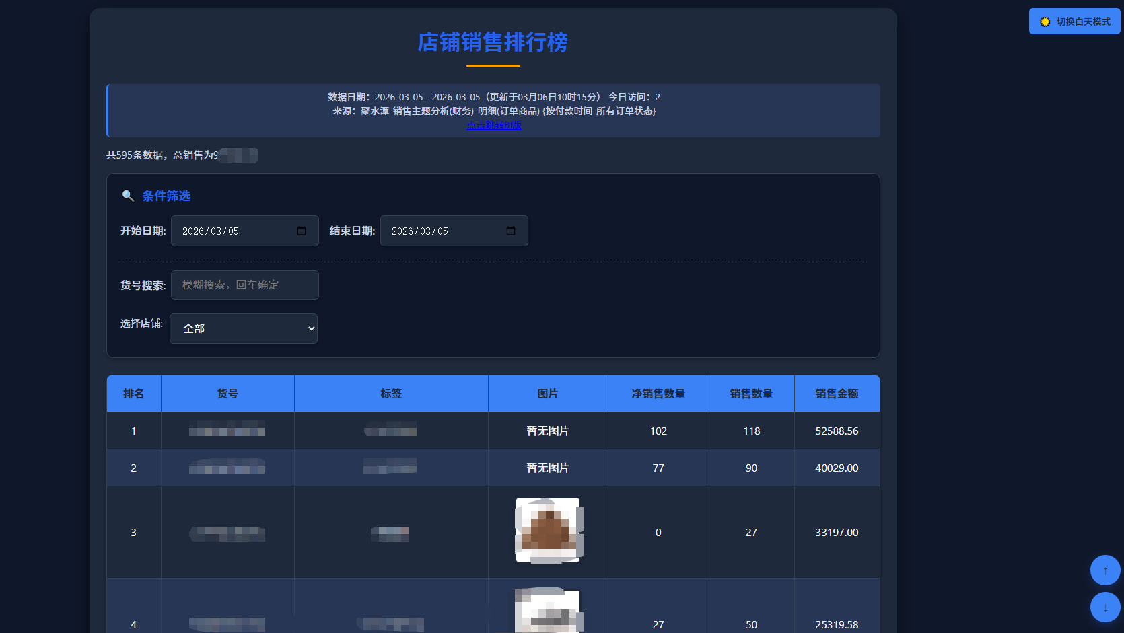This screenshot has height=633, width=1124.
Task: Open the product thumbnail in rank 4 row
Action: pyautogui.click(x=548, y=612)
